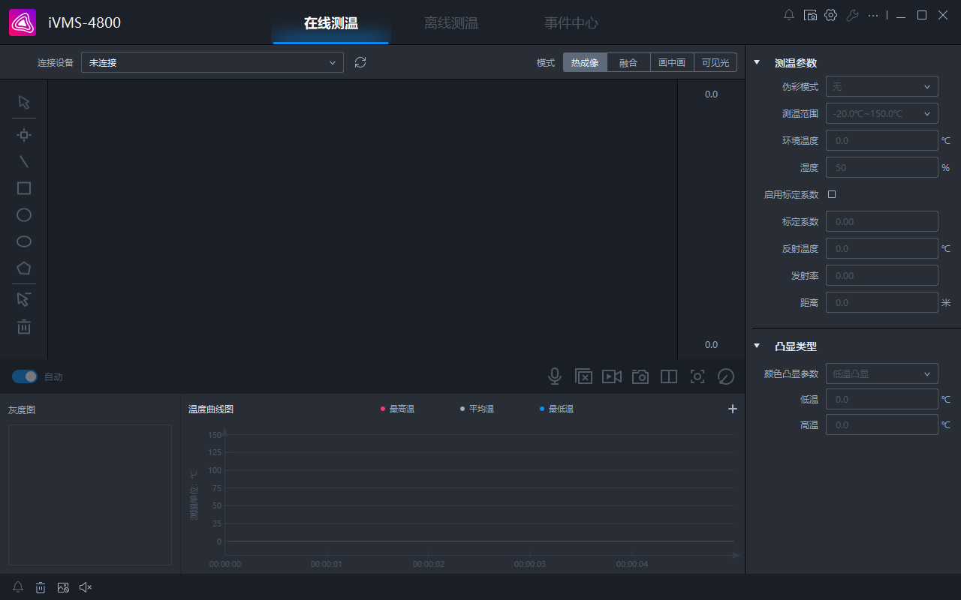
Task: Capture snapshot using the camera icon
Action: (640, 376)
